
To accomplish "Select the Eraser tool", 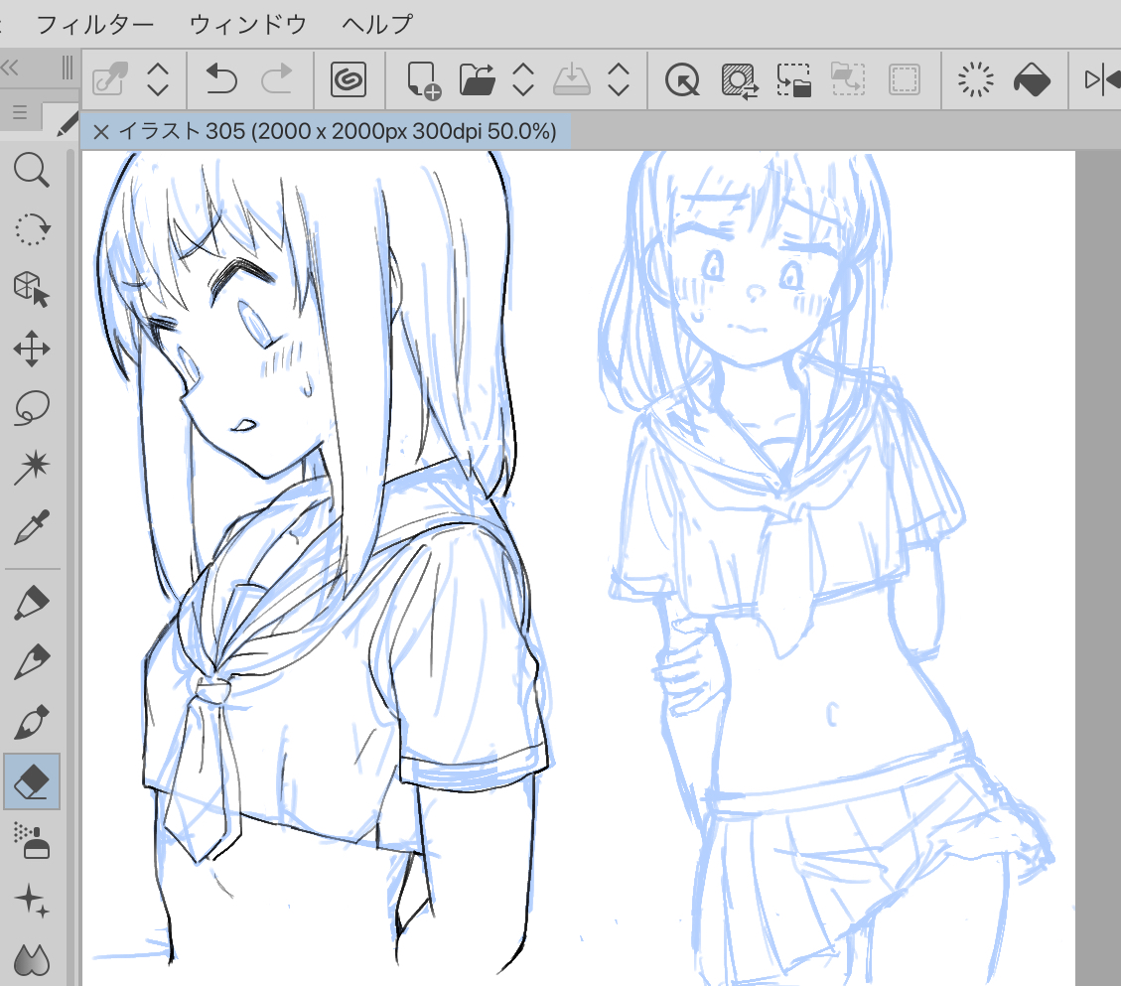I will click(x=32, y=781).
